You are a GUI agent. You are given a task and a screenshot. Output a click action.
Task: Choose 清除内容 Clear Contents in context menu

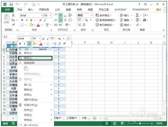[36, 100]
